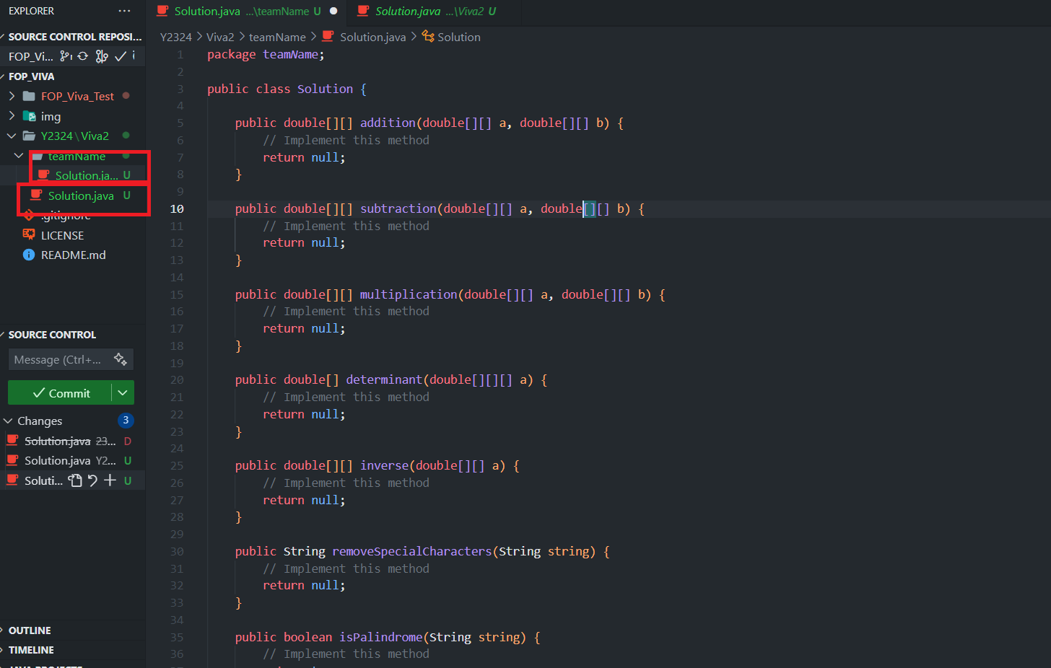Collapse the Source Control section

point(4,335)
